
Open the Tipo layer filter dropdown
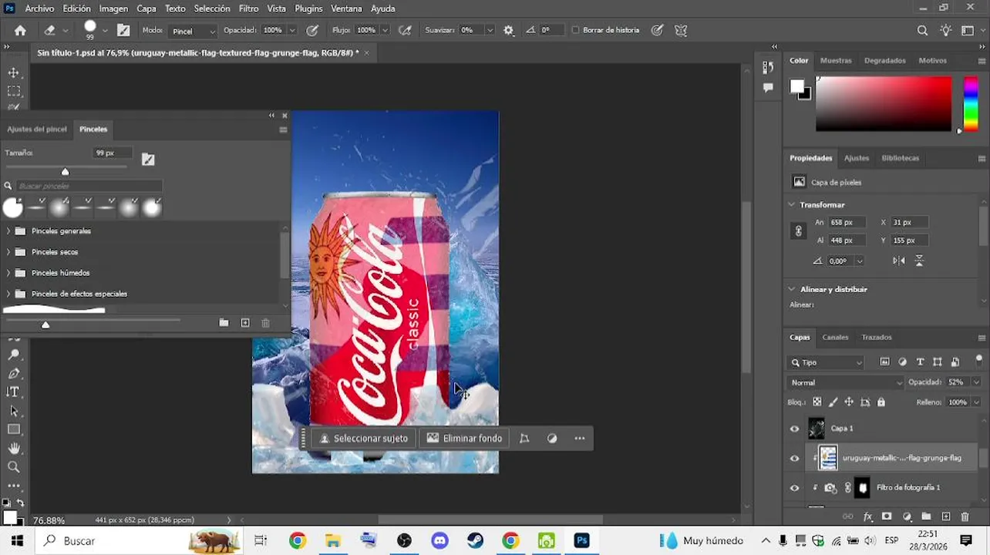click(x=827, y=362)
